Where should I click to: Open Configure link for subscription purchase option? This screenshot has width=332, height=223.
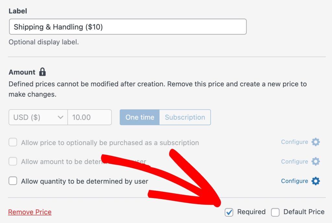[294, 142]
